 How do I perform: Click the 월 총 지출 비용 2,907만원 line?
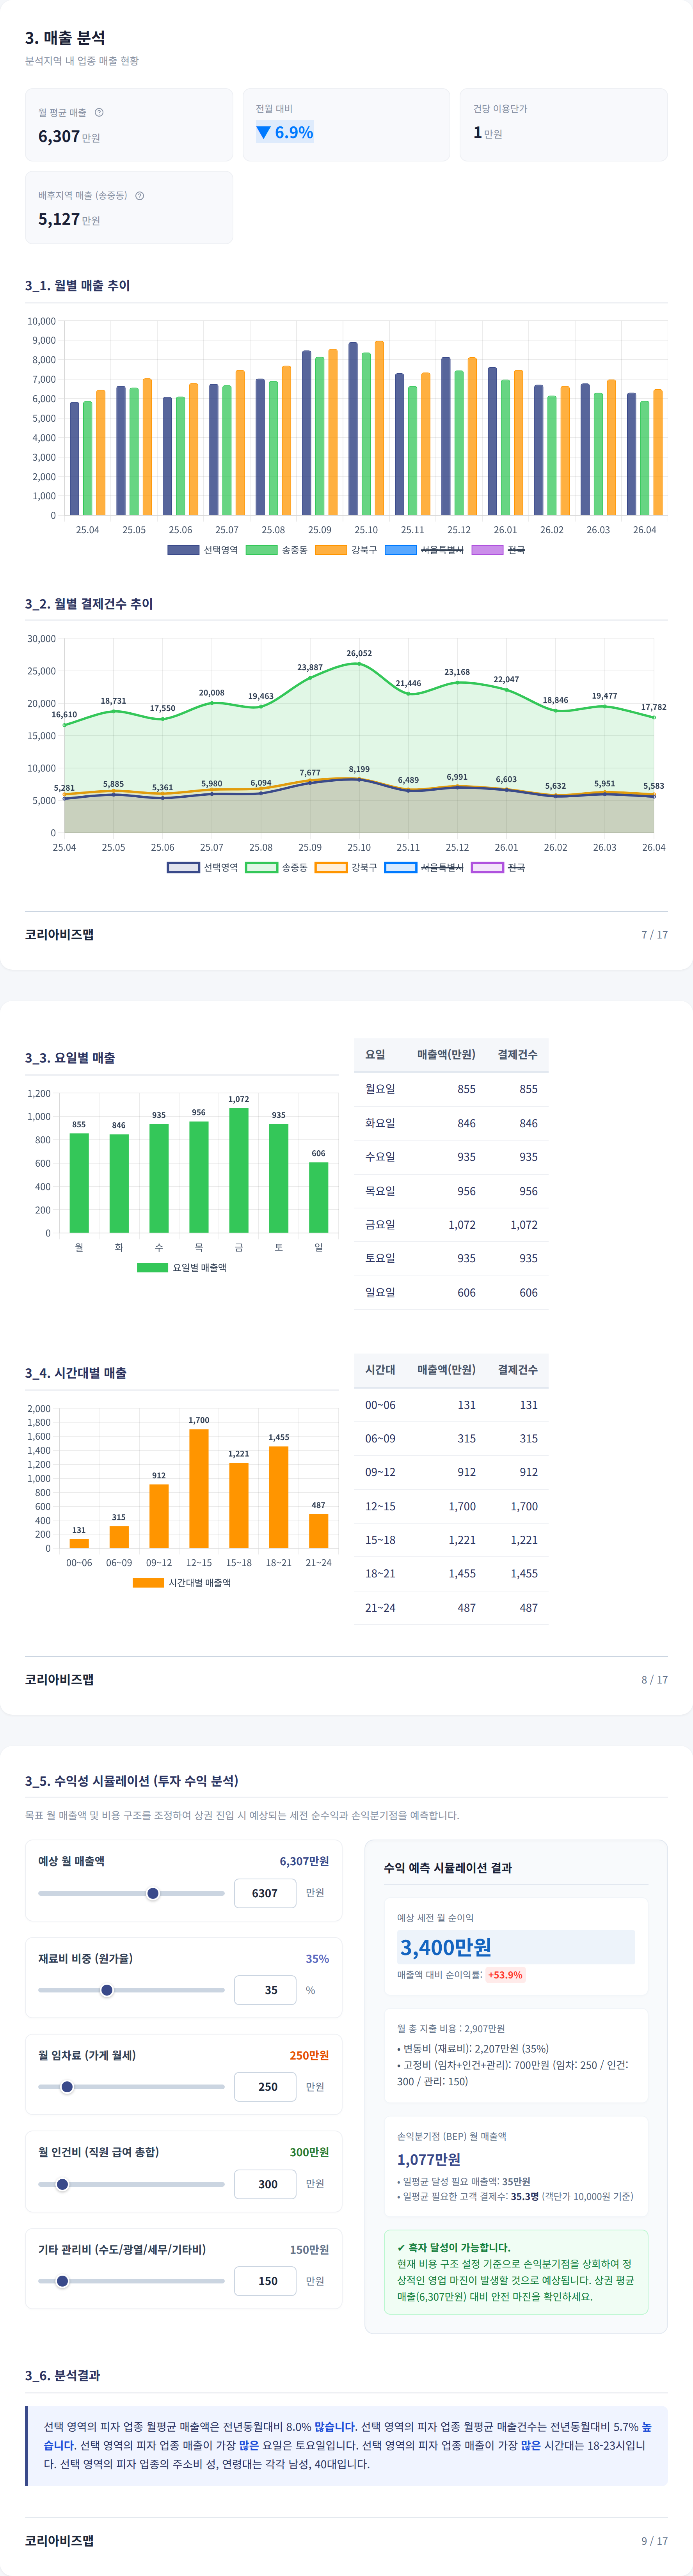451,2029
